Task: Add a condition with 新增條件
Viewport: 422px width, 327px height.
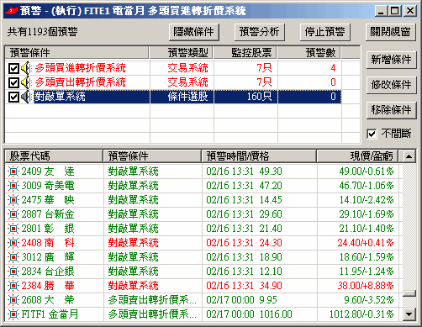Action: point(391,60)
